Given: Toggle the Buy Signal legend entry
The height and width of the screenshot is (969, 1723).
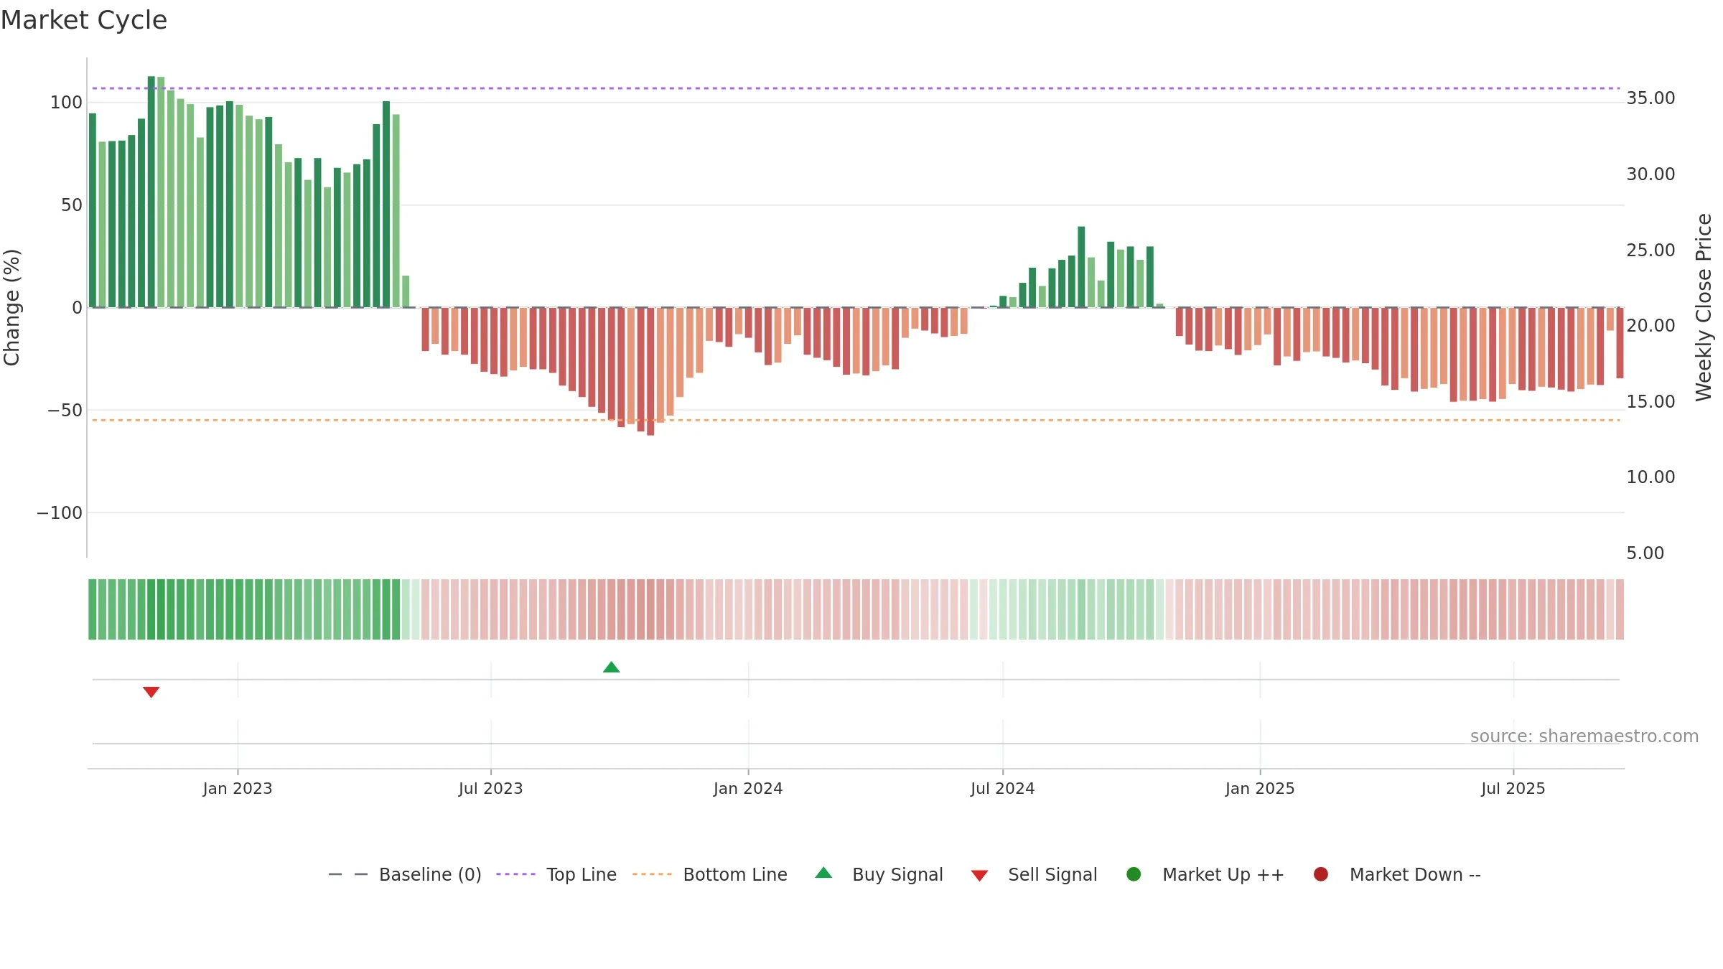Looking at the screenshot, I should point(879,874).
